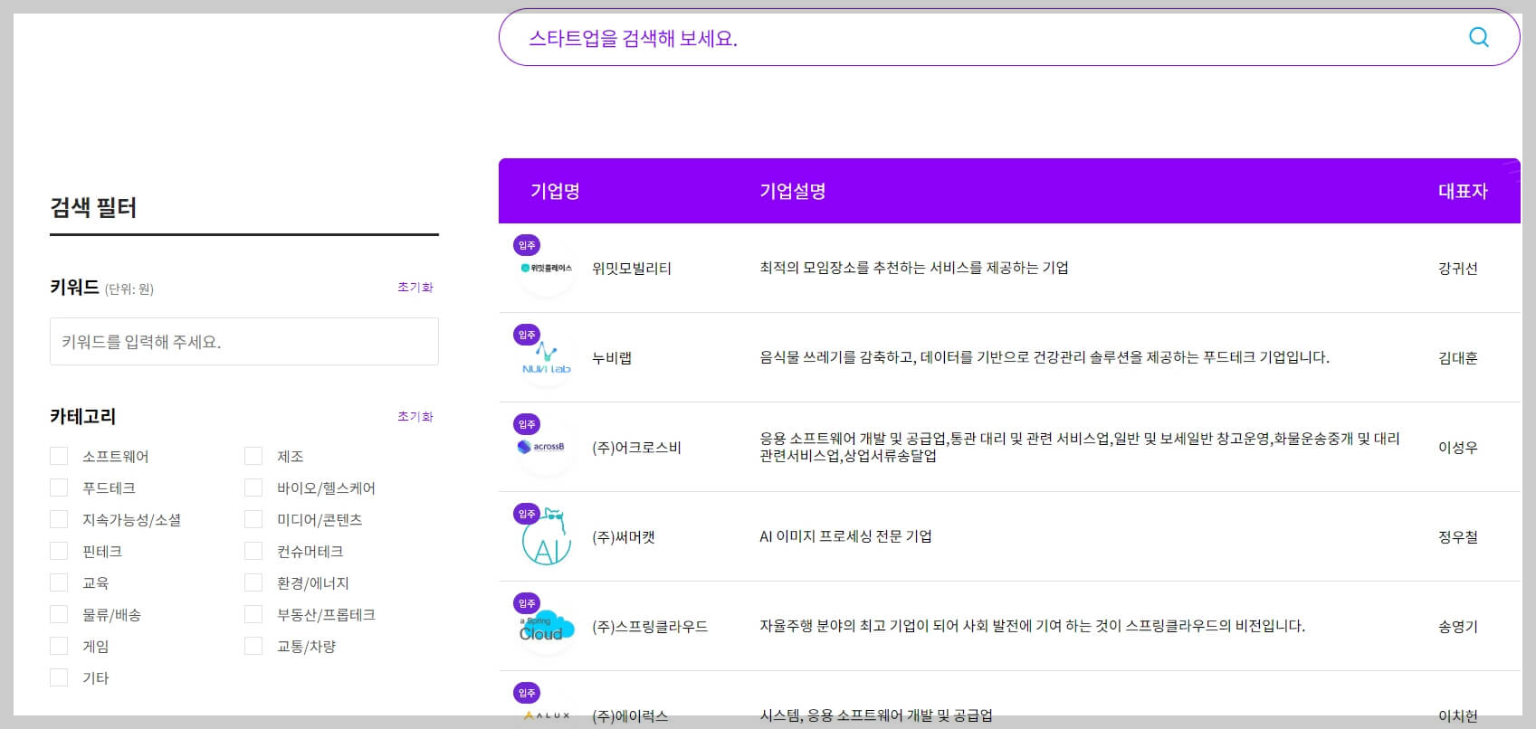Check the 교통/차량 box
Screen dimensions: 1536x729
(x=253, y=646)
